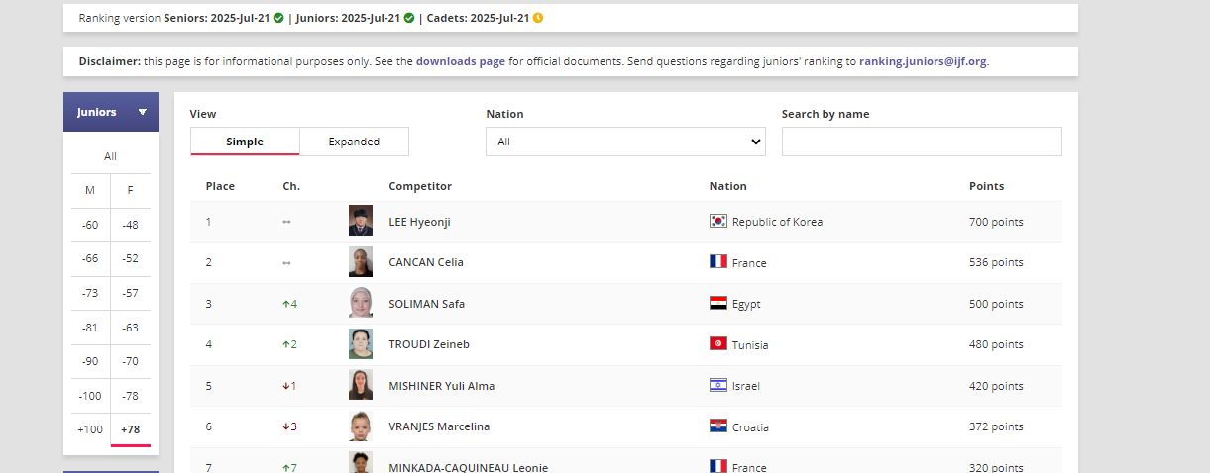Image resolution: width=1210 pixels, height=473 pixels.
Task: Select the Simple view option
Action: pyautogui.click(x=245, y=142)
